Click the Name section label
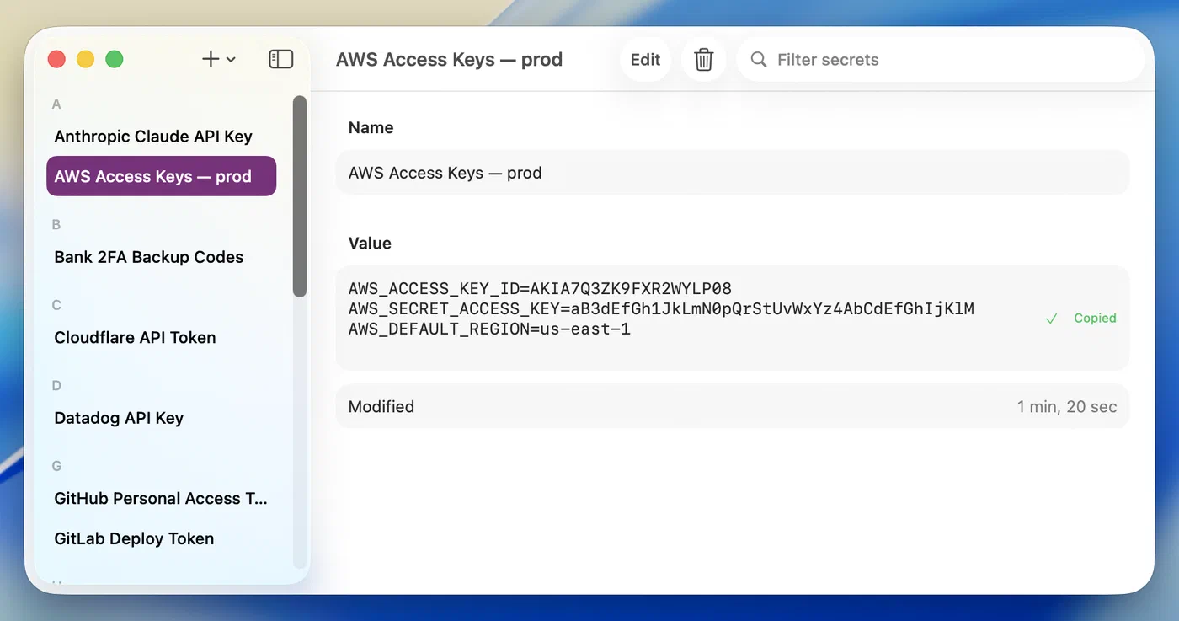Viewport: 1179px width, 621px height. pos(371,127)
